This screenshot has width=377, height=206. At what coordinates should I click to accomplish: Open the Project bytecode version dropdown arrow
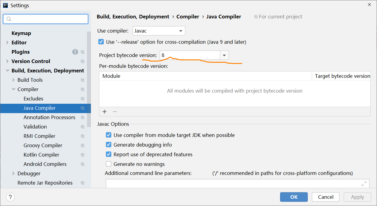[x=224, y=55]
